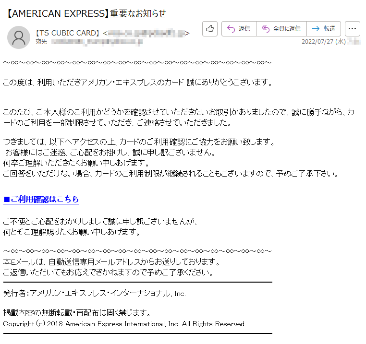Click the 返信 reply button
Viewport: 366px width, 344px height.
click(239, 29)
